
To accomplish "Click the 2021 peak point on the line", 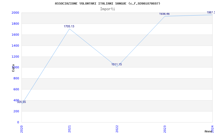I will [x=69, y=29].
